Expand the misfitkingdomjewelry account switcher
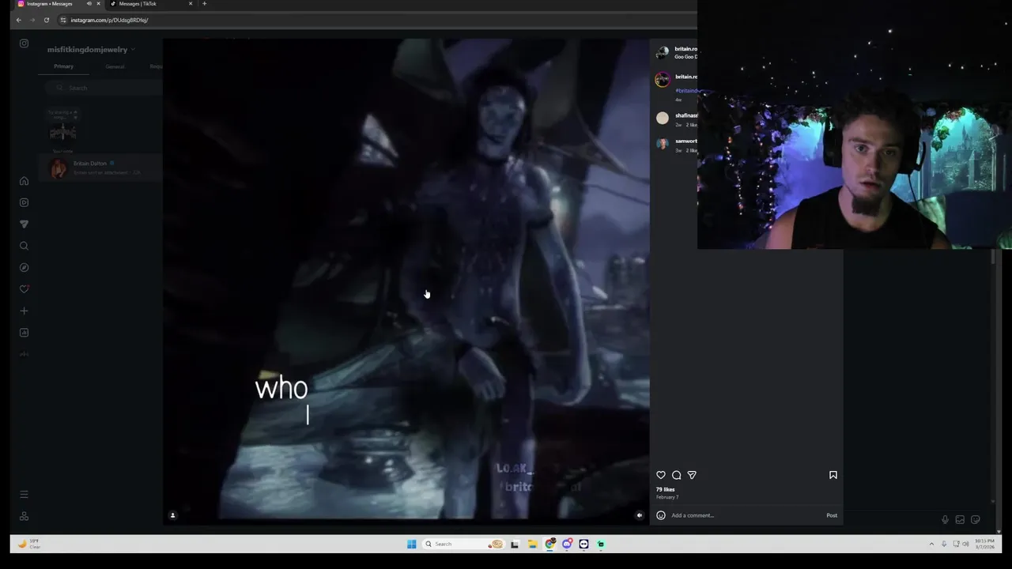1012x569 pixels. pyautogui.click(x=91, y=50)
